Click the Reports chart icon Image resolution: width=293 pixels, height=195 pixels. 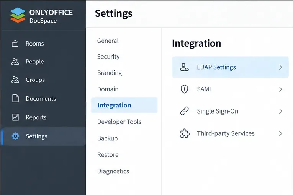[15, 117]
